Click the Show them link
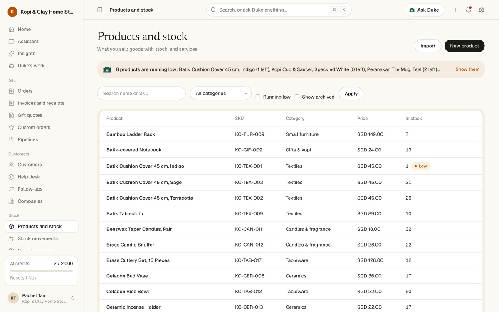Image resolution: width=499 pixels, height=312 pixels. tap(467, 69)
